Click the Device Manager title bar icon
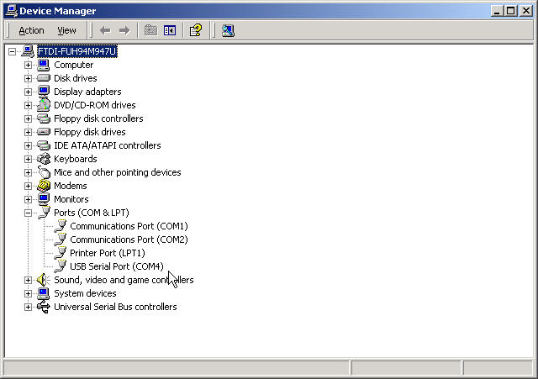Viewport: 538px width, 379px height. coord(12,11)
